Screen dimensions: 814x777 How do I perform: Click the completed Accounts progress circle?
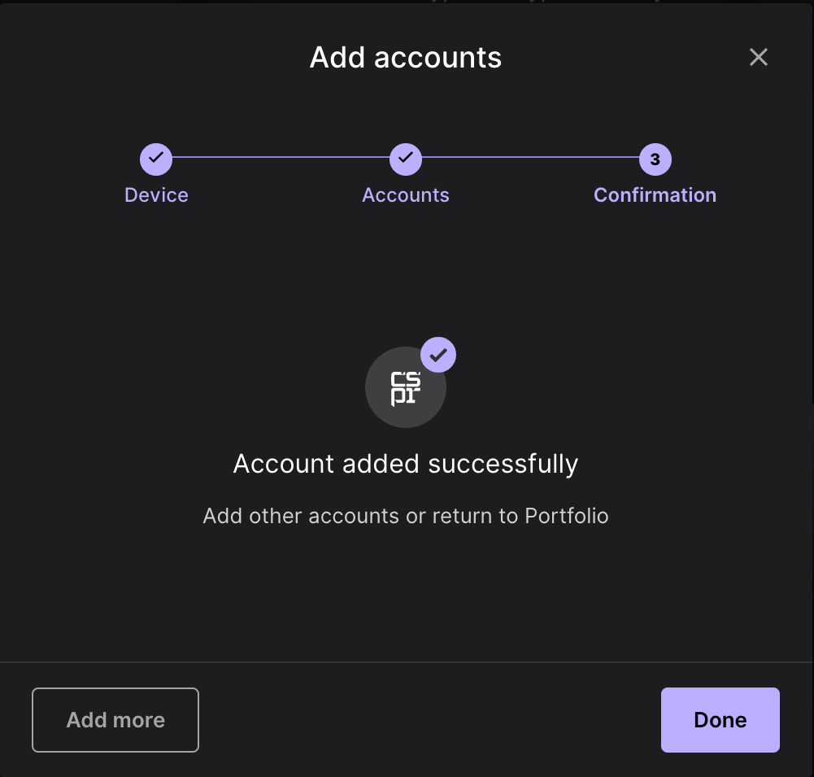406,159
